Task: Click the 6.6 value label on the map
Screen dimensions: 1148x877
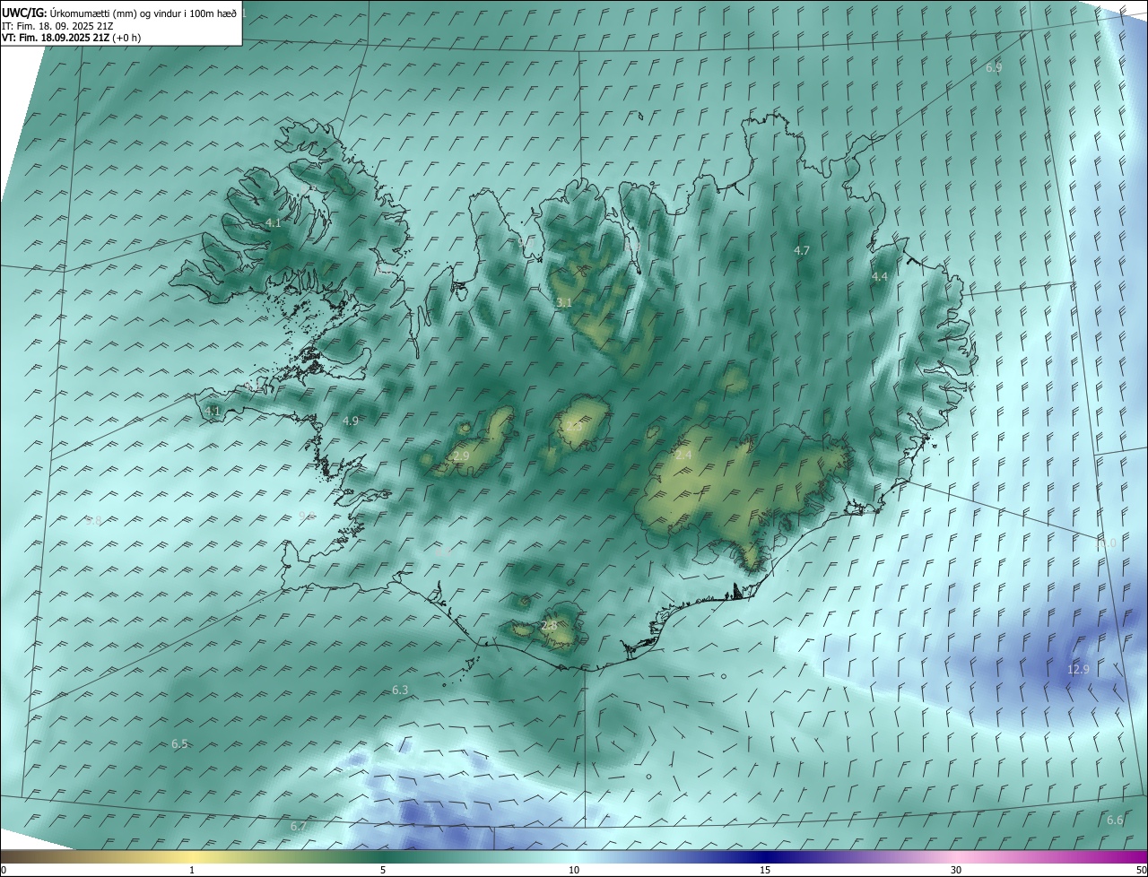Action: pos(1115,821)
